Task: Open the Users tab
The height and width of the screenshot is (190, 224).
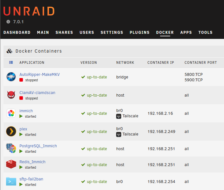Action: (87, 33)
